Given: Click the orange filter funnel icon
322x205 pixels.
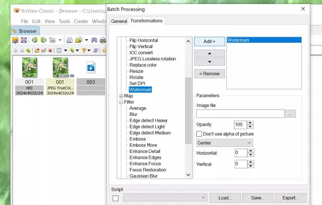Looking at the screenshot, I should [84, 50].
